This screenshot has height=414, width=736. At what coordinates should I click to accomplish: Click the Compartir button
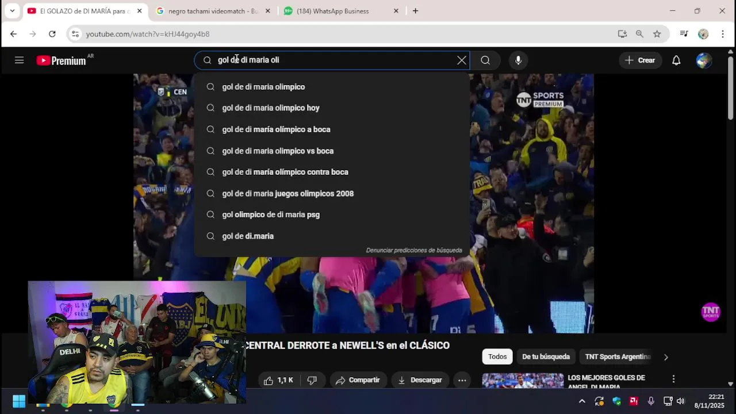click(358, 380)
